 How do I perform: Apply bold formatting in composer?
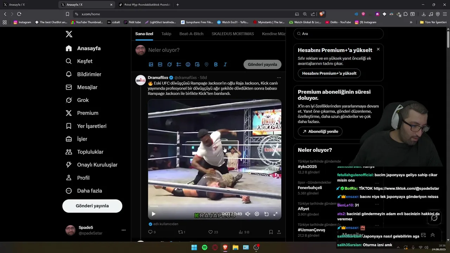tap(216, 65)
